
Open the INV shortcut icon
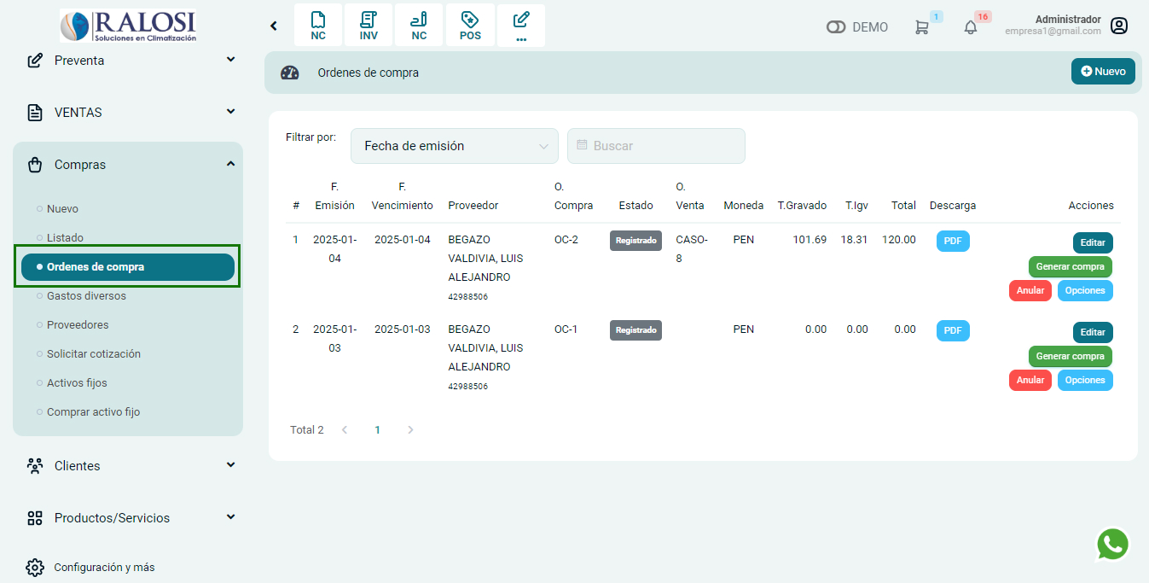(368, 26)
